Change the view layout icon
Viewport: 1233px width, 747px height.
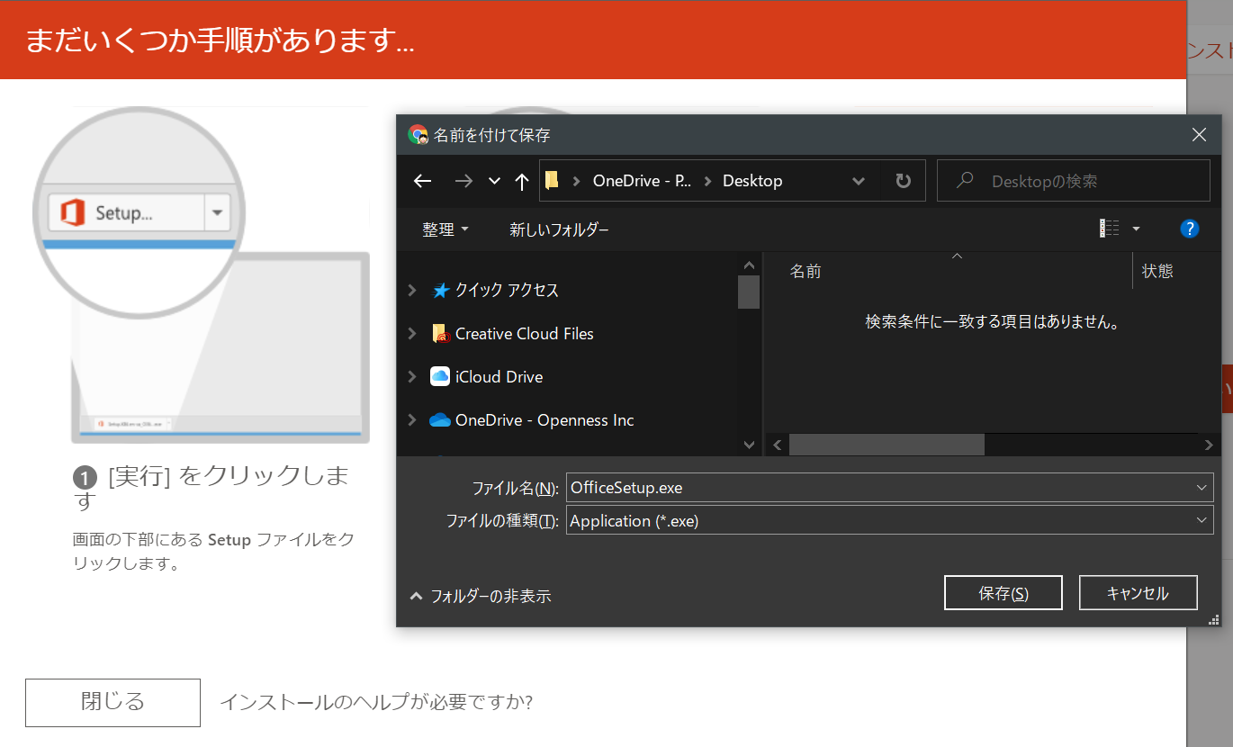[x=1109, y=229]
